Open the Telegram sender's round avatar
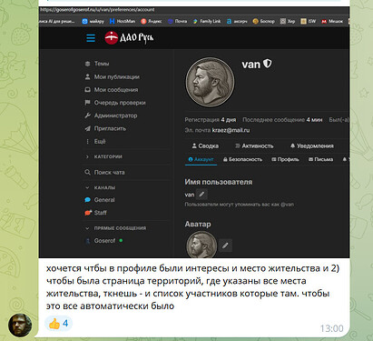 pos(20,326)
